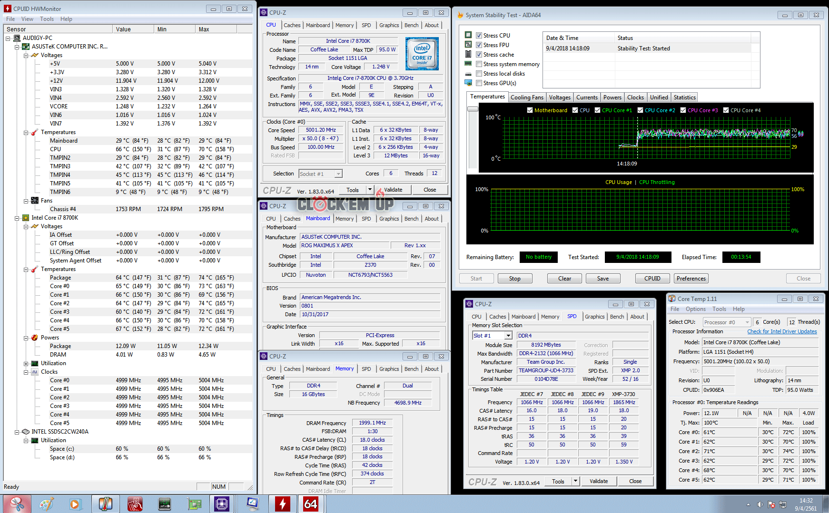Viewport: 829px width, 513px height.
Task: Open the Socket #1 selection dropdown
Action: point(338,174)
